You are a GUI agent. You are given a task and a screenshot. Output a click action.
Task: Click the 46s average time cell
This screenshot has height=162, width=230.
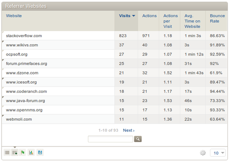[188, 101]
